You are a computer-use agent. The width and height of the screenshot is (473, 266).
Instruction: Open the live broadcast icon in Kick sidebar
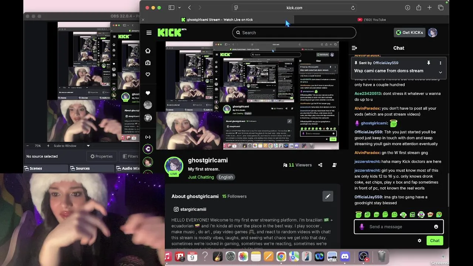point(148,137)
